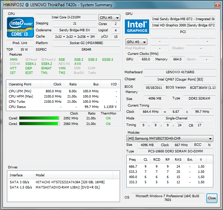Click the EM64T feature label
The width and height of the screenshot is (223, 210).
point(46,68)
